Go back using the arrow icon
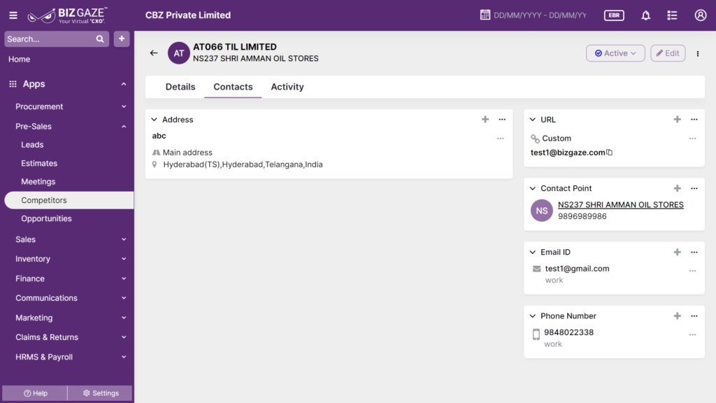 (154, 53)
